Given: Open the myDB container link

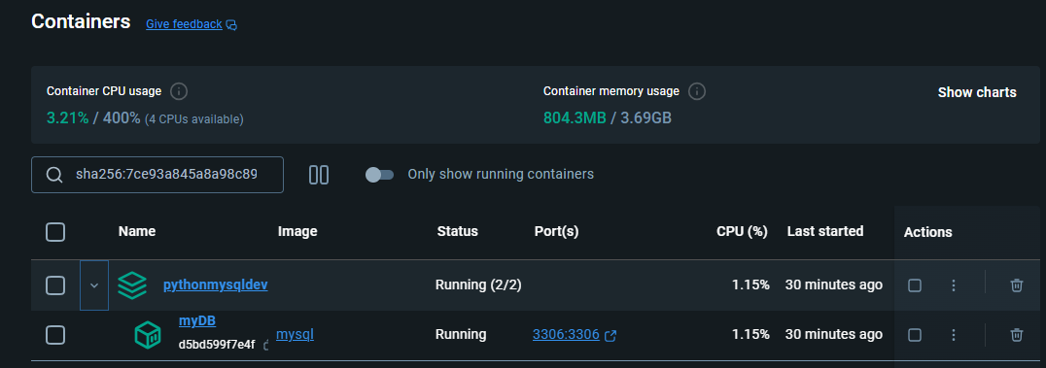Looking at the screenshot, I should 196,321.
